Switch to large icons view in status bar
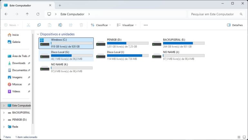 coord(244,137)
